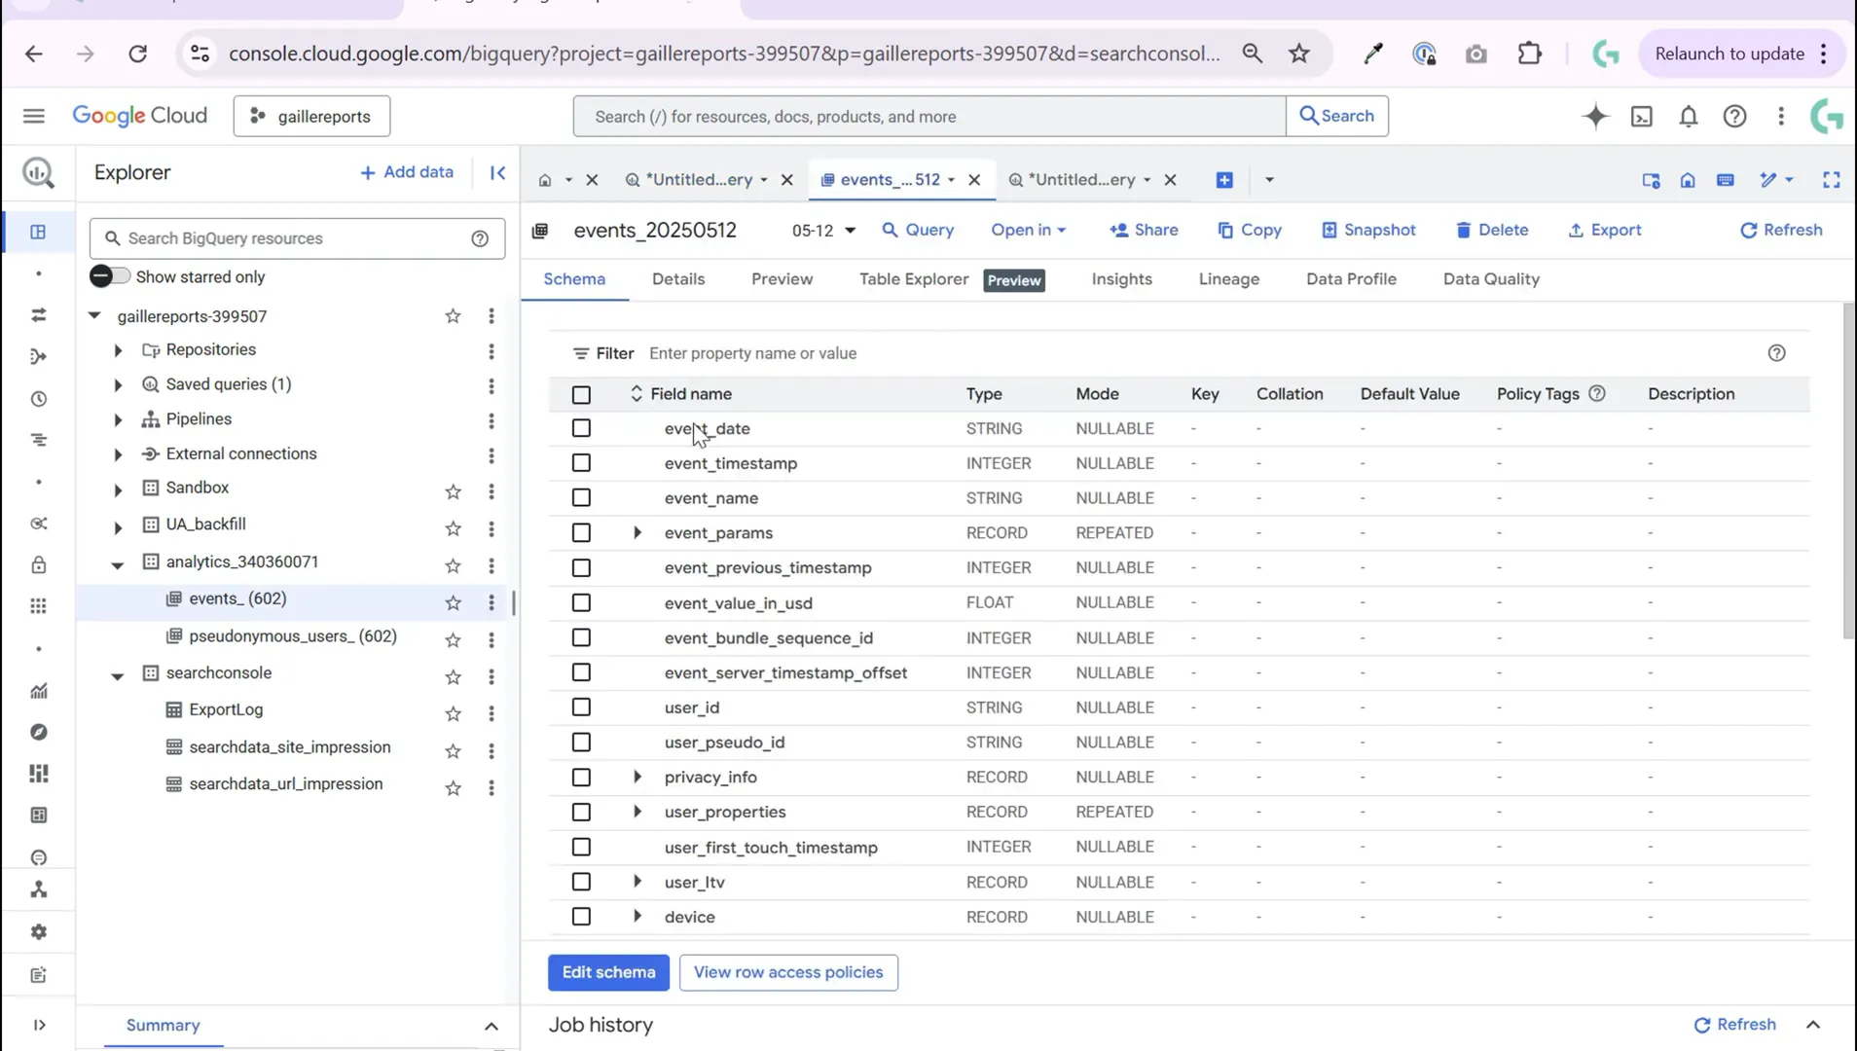The width and height of the screenshot is (1857, 1051).
Task: Click View row access policies
Action: coord(788,973)
